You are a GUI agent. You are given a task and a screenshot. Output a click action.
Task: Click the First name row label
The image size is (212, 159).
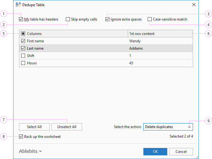pos(36,41)
